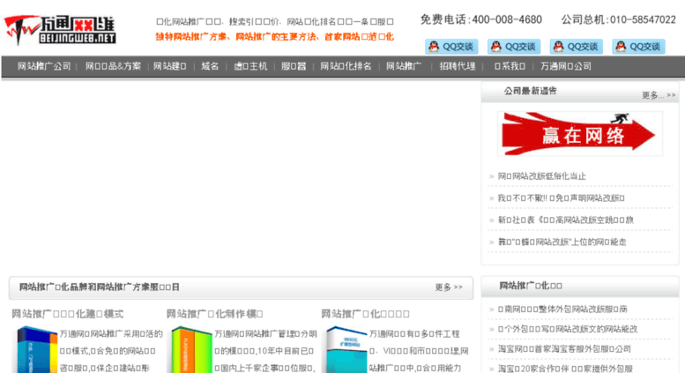Open the third 网站推广 column heading

(365, 314)
